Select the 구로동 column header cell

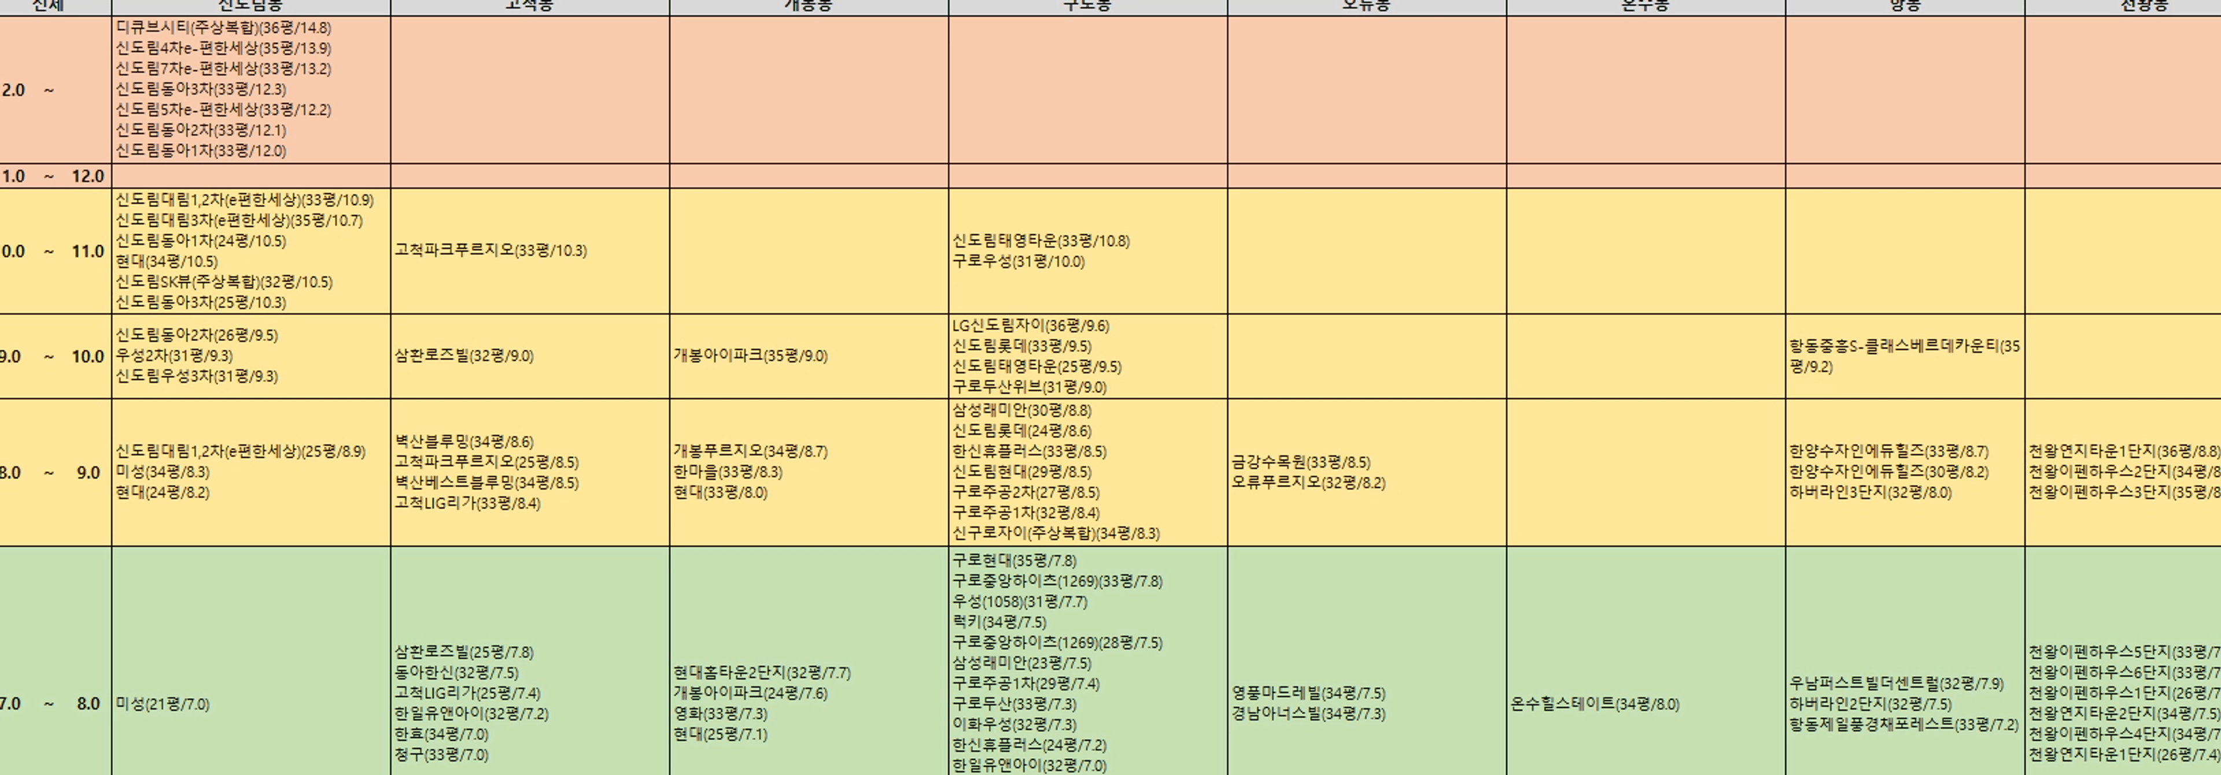[1087, 6]
